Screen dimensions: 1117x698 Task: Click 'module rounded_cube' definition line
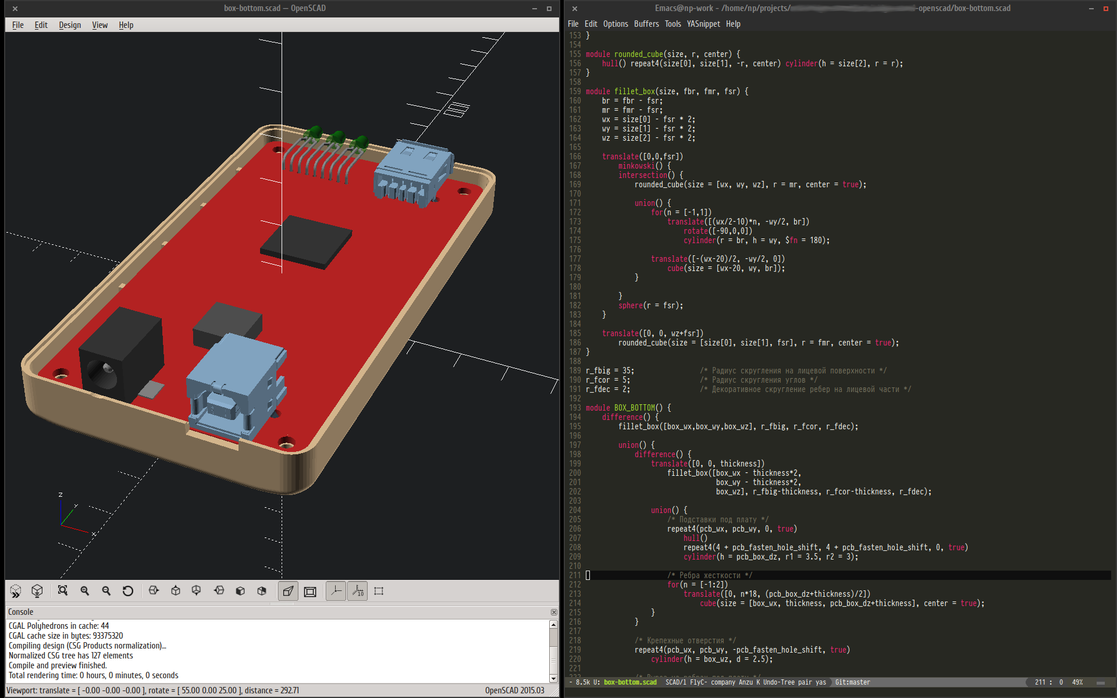pyautogui.click(x=663, y=54)
